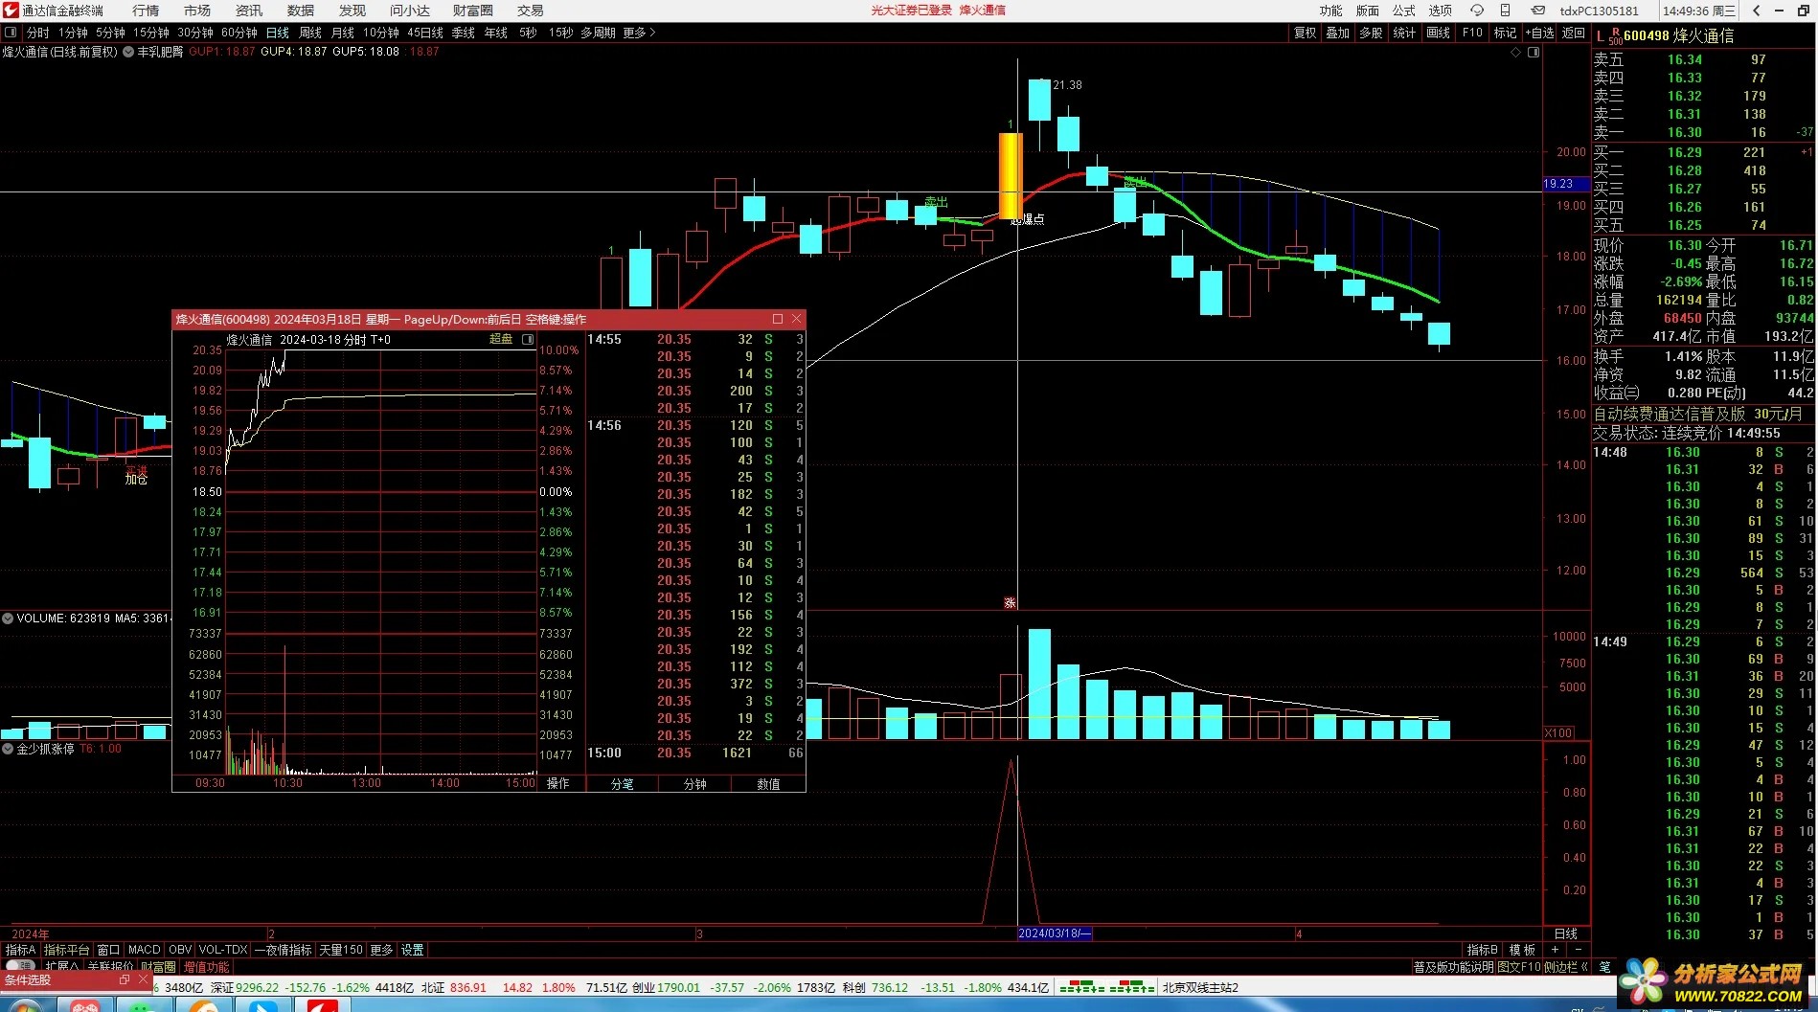
Task: Open 指标B selector
Action: pos(1482,950)
